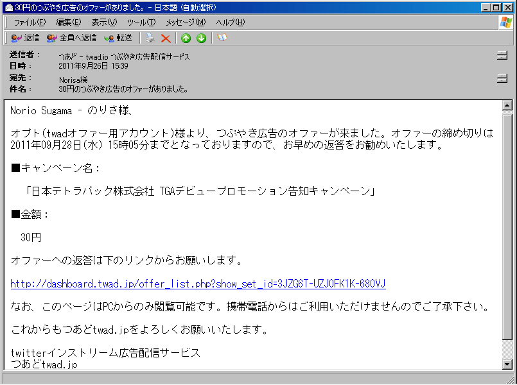Click recipient Norisa様
517x385 pixels.
pyautogui.click(x=73, y=80)
